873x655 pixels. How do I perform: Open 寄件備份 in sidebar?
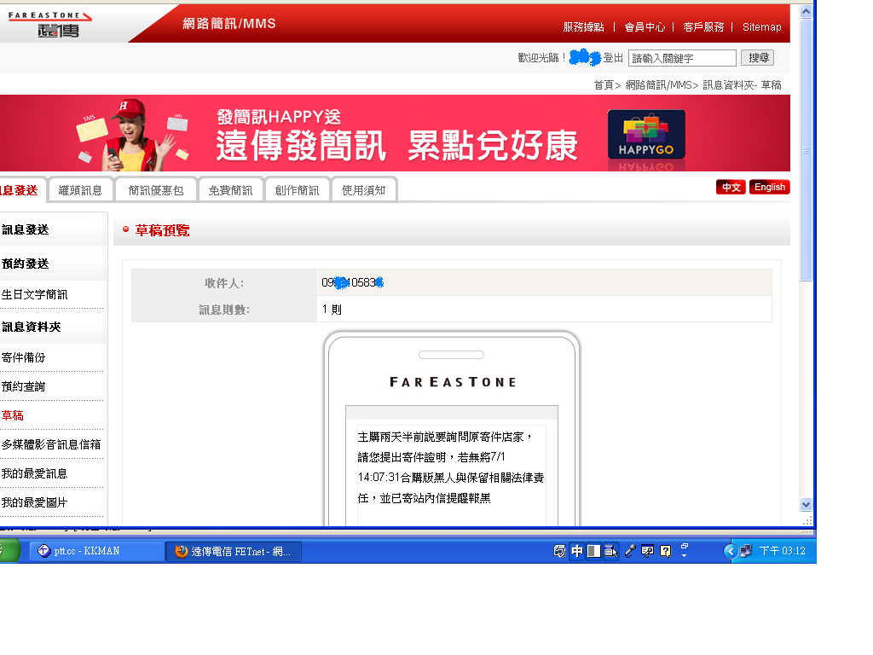point(23,357)
